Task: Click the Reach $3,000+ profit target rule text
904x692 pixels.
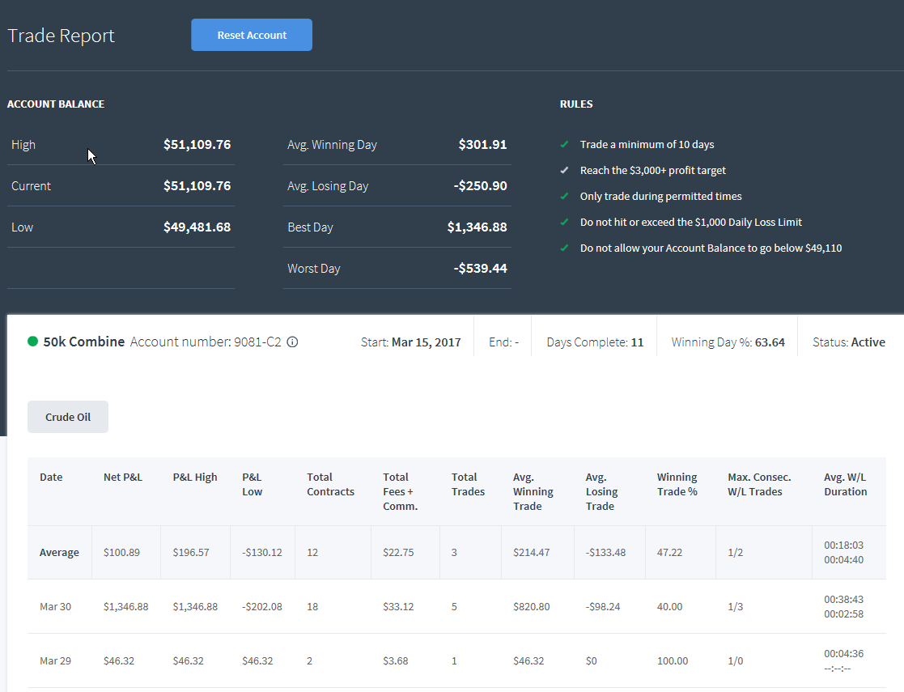Action: (x=652, y=170)
